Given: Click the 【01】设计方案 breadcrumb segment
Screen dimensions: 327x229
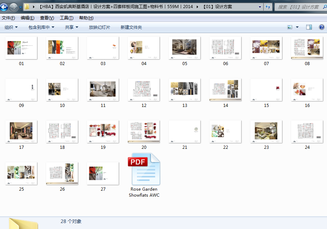Looking at the screenshot, I should 217,7.
